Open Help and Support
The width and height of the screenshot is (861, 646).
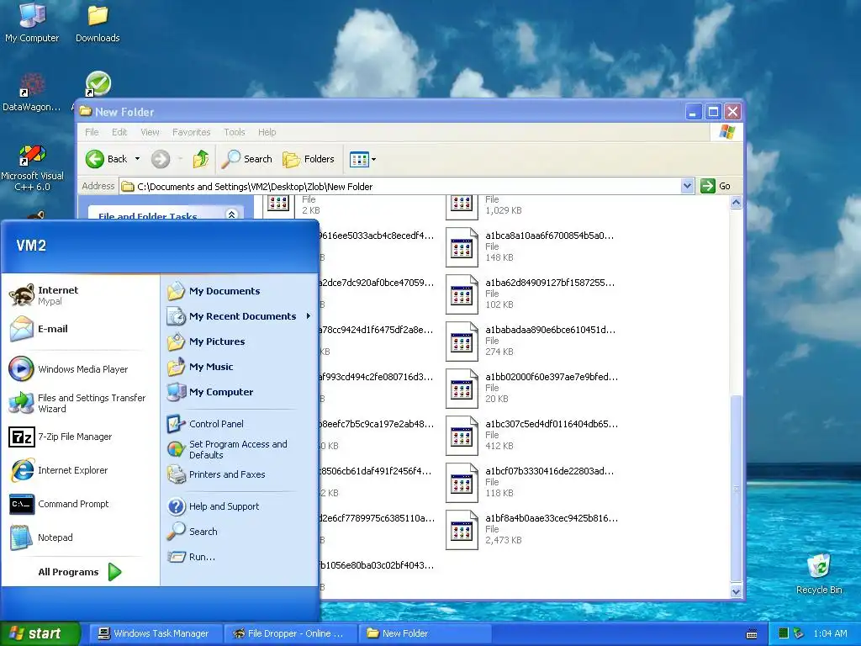pyautogui.click(x=238, y=506)
